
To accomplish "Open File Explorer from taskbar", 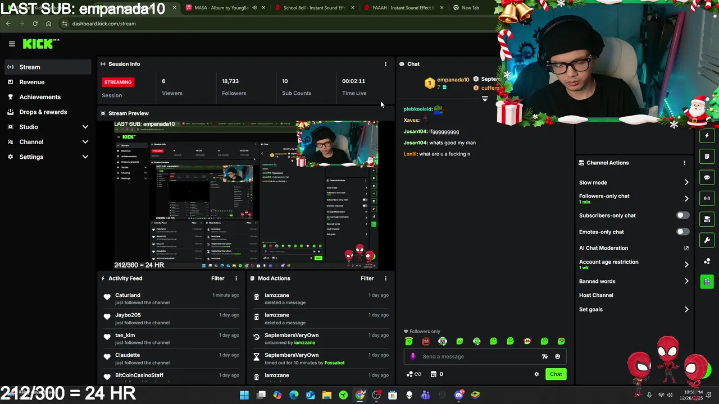I will tap(327, 395).
